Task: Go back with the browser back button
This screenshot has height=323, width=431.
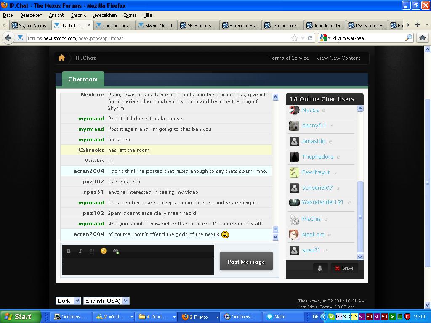Action: click(8, 38)
